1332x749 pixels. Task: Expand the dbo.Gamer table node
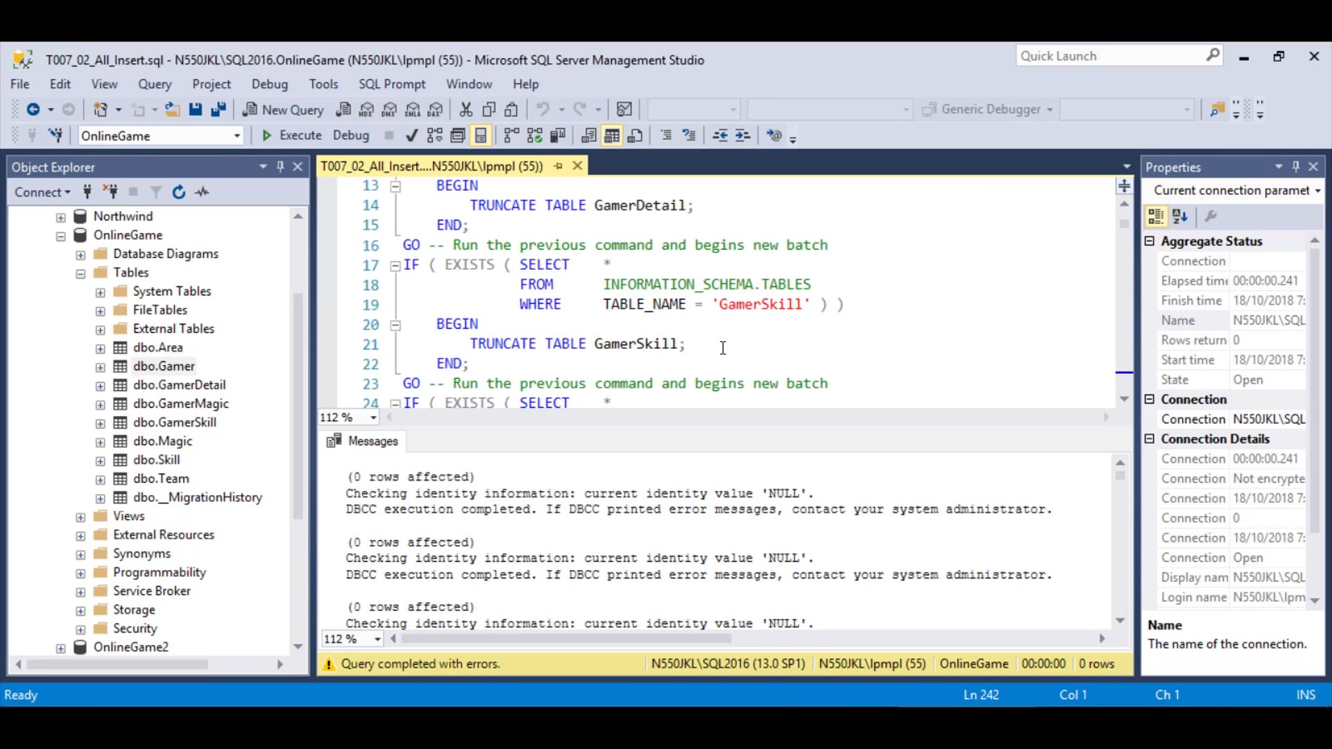click(x=101, y=367)
